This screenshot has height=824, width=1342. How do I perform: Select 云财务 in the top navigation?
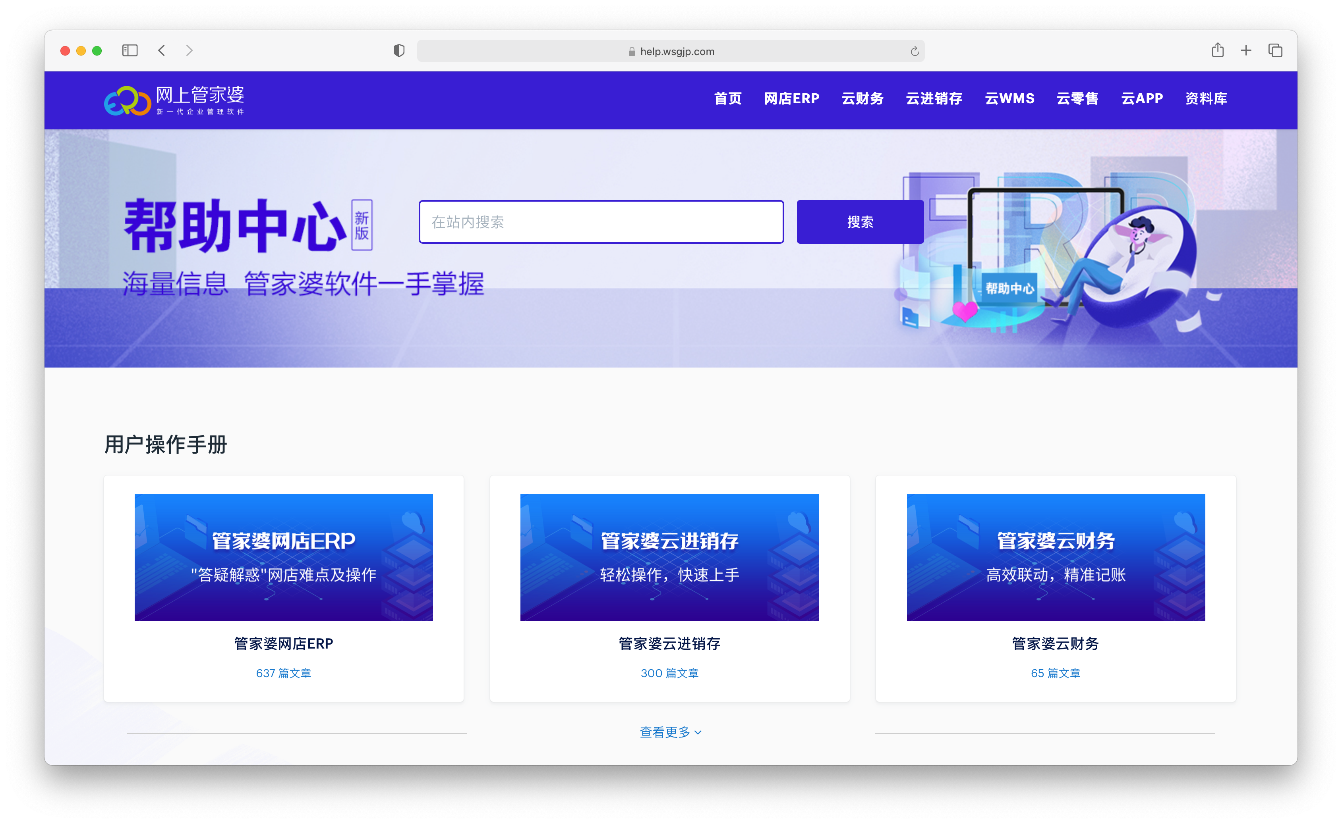point(862,99)
